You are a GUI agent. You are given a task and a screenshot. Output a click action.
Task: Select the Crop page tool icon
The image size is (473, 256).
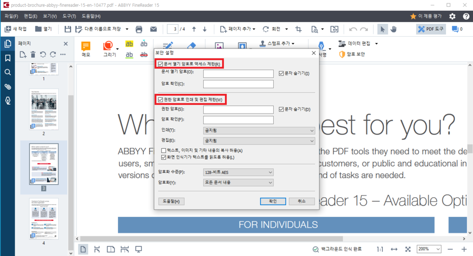coord(299,29)
